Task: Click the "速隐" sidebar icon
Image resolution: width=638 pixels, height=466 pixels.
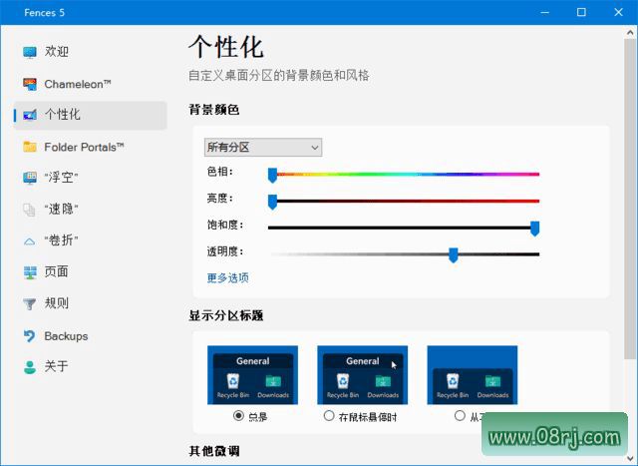Action: point(30,210)
